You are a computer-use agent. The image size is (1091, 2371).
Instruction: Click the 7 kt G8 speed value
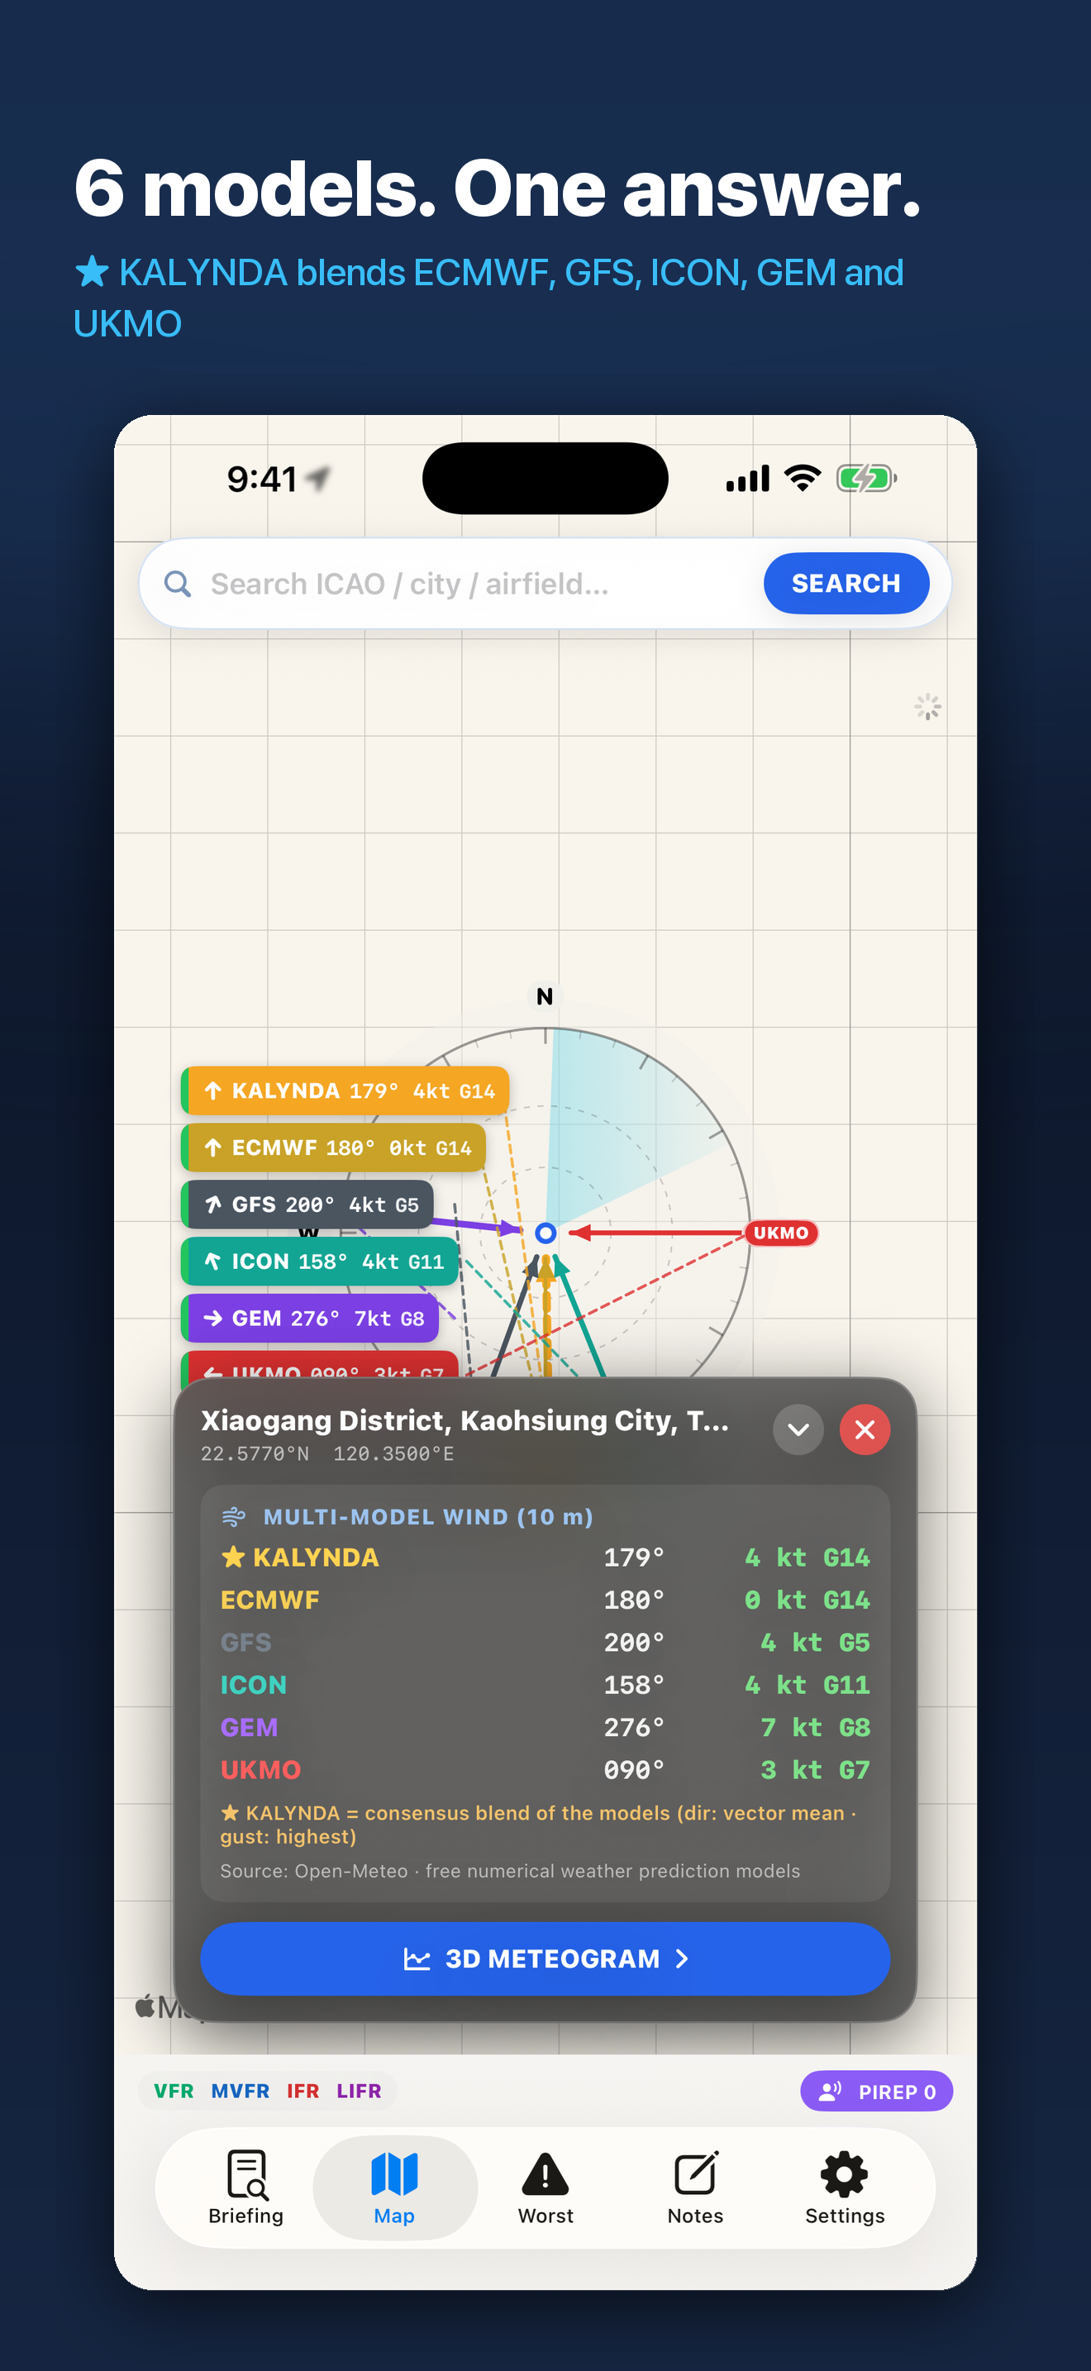click(x=815, y=1727)
